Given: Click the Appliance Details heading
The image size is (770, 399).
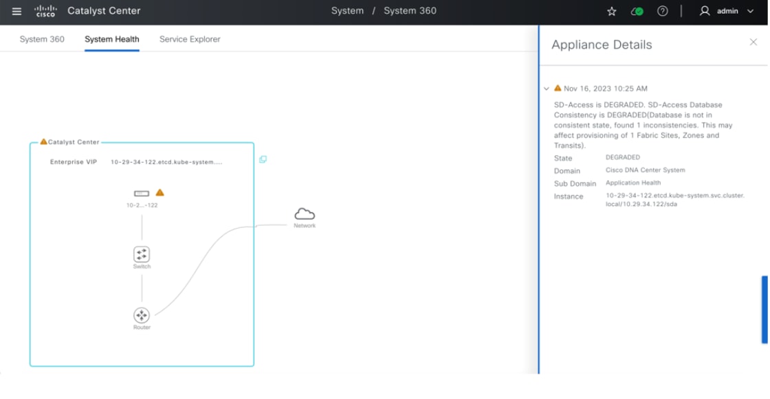Looking at the screenshot, I should click(x=602, y=45).
